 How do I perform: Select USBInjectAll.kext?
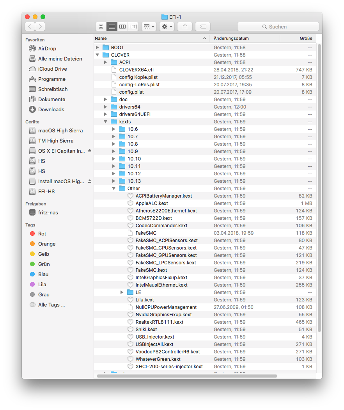coord(205,344)
